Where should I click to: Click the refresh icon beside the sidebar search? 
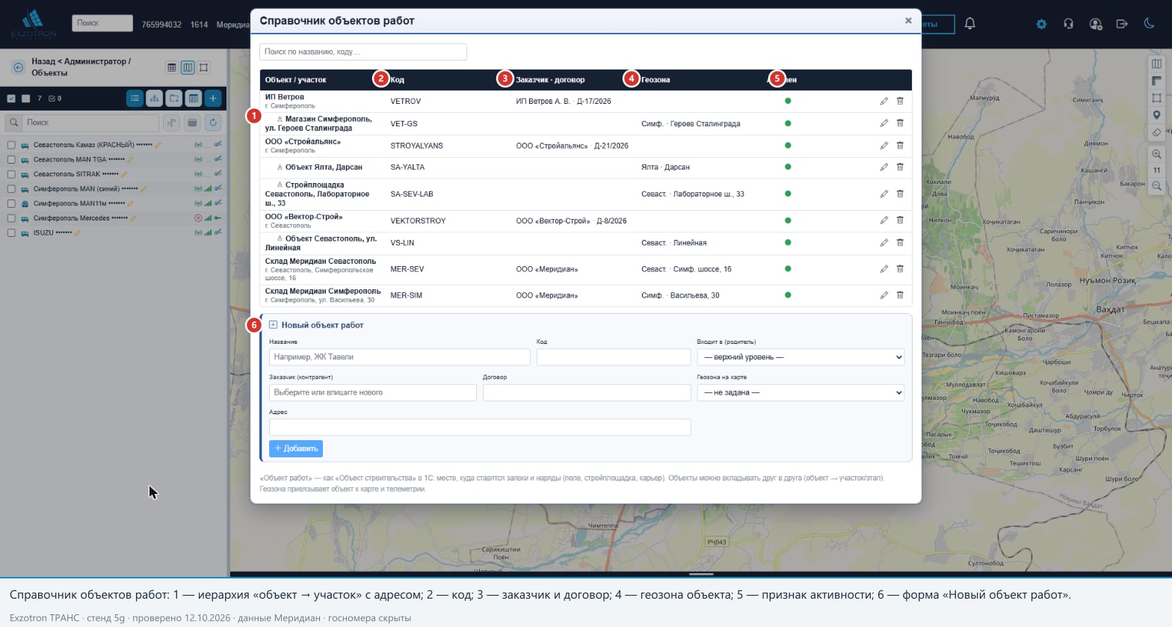[x=213, y=123]
